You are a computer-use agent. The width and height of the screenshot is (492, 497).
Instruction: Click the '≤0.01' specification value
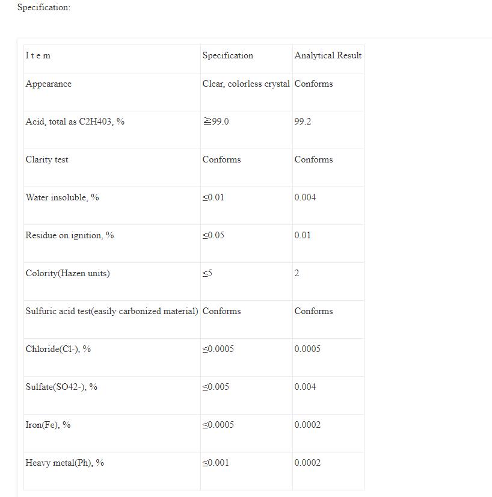coord(214,198)
